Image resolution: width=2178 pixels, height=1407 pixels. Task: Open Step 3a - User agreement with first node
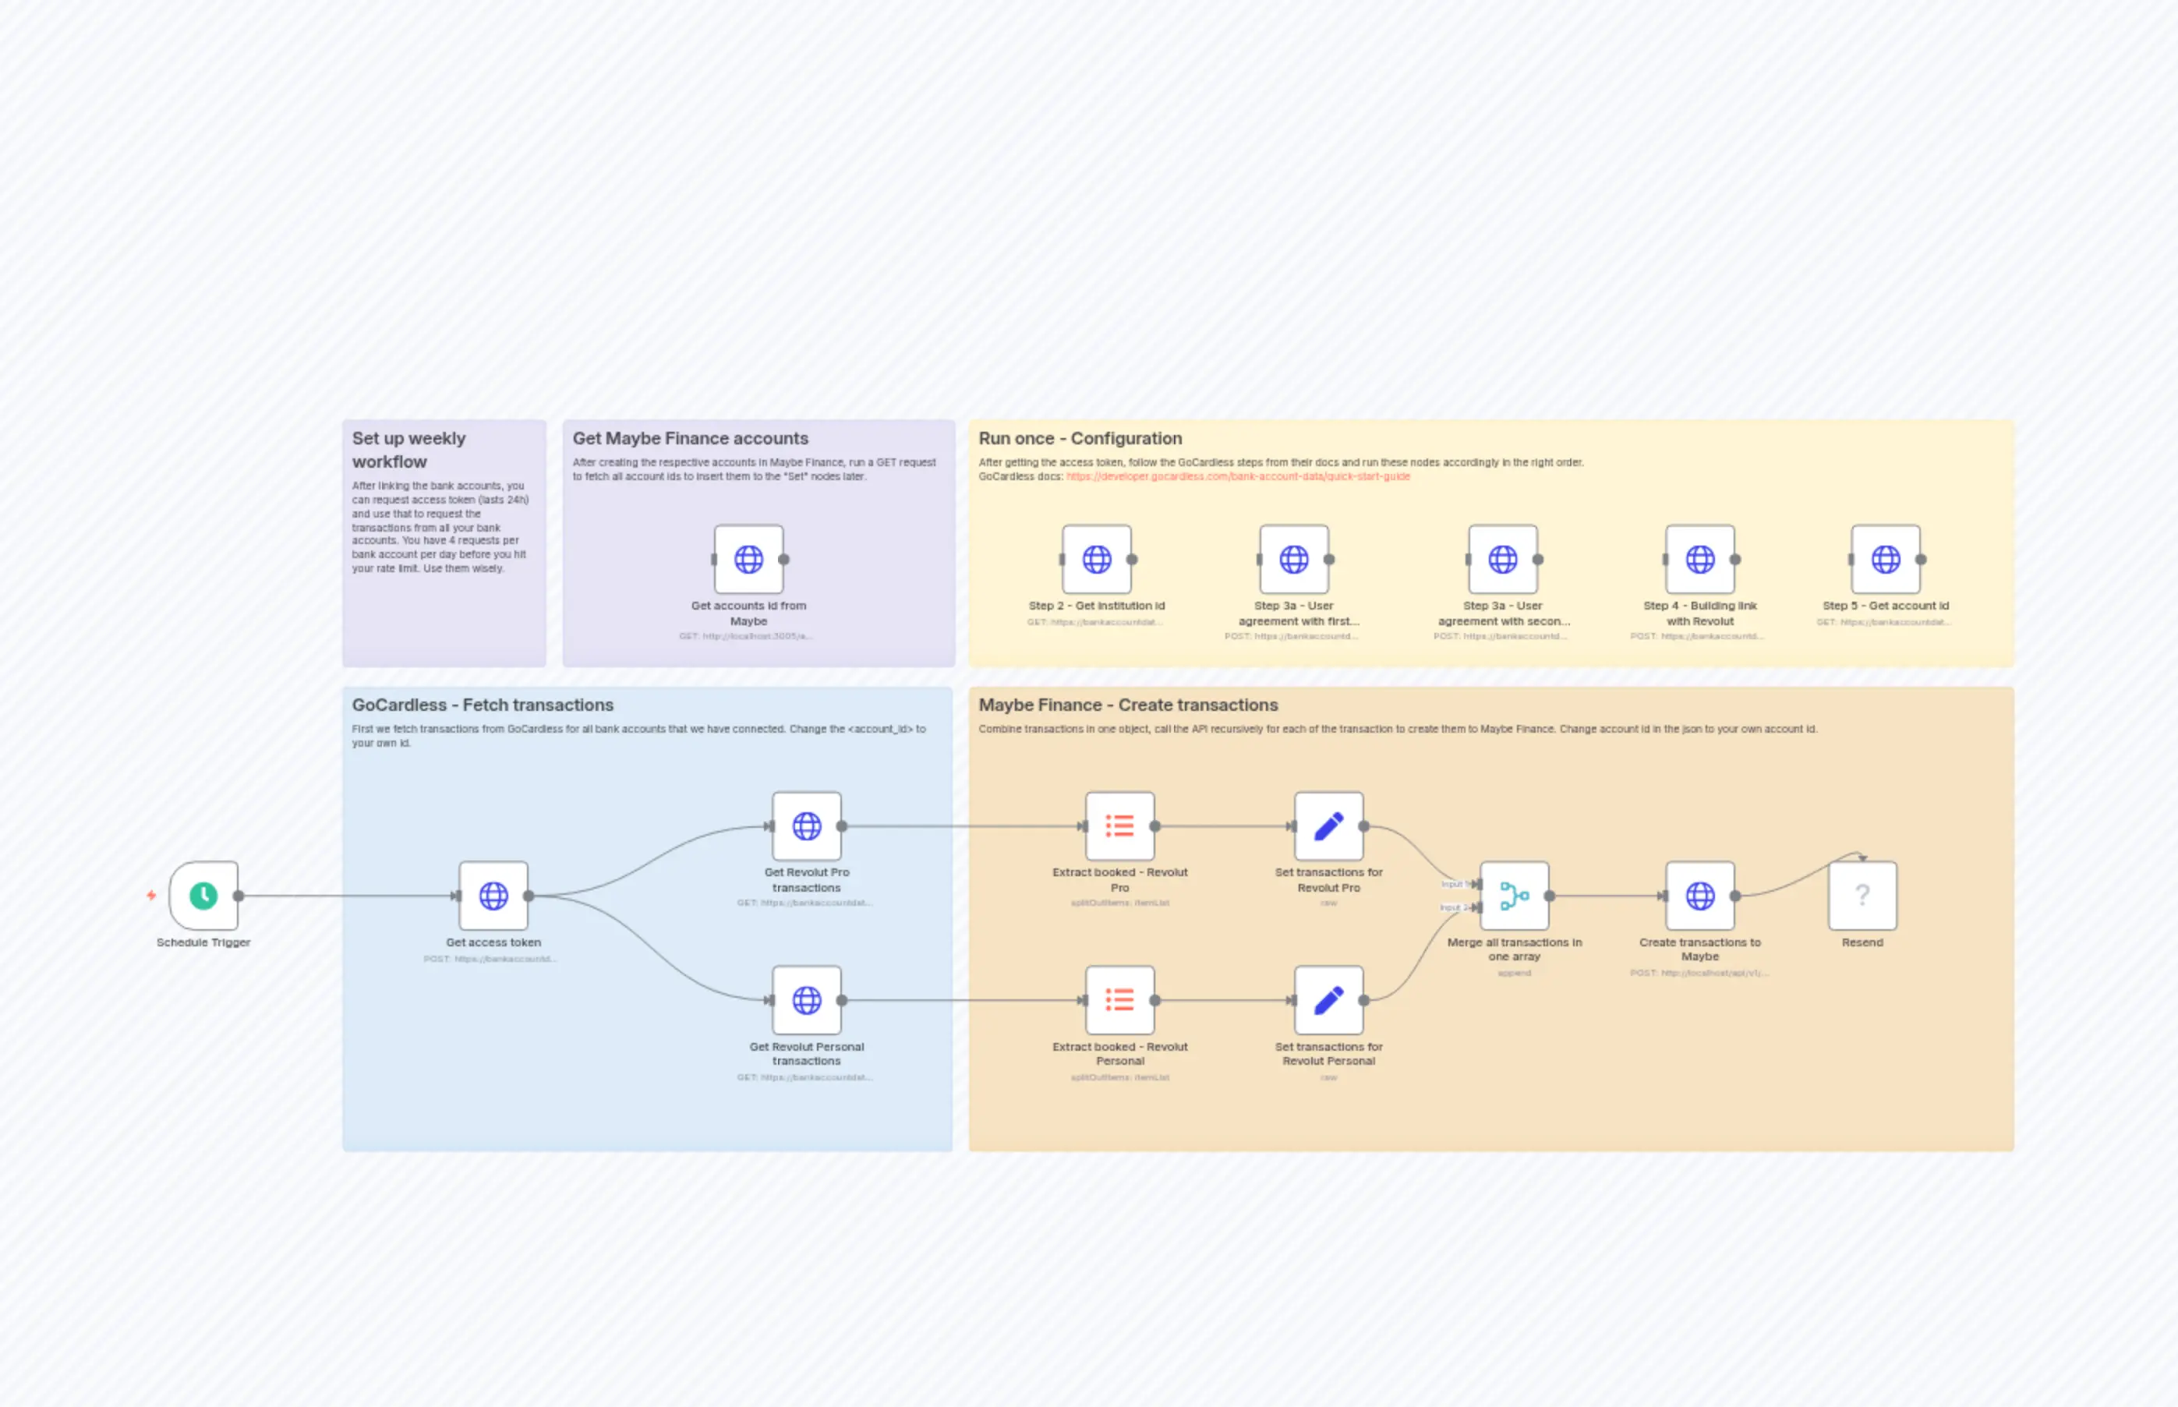[1295, 559]
